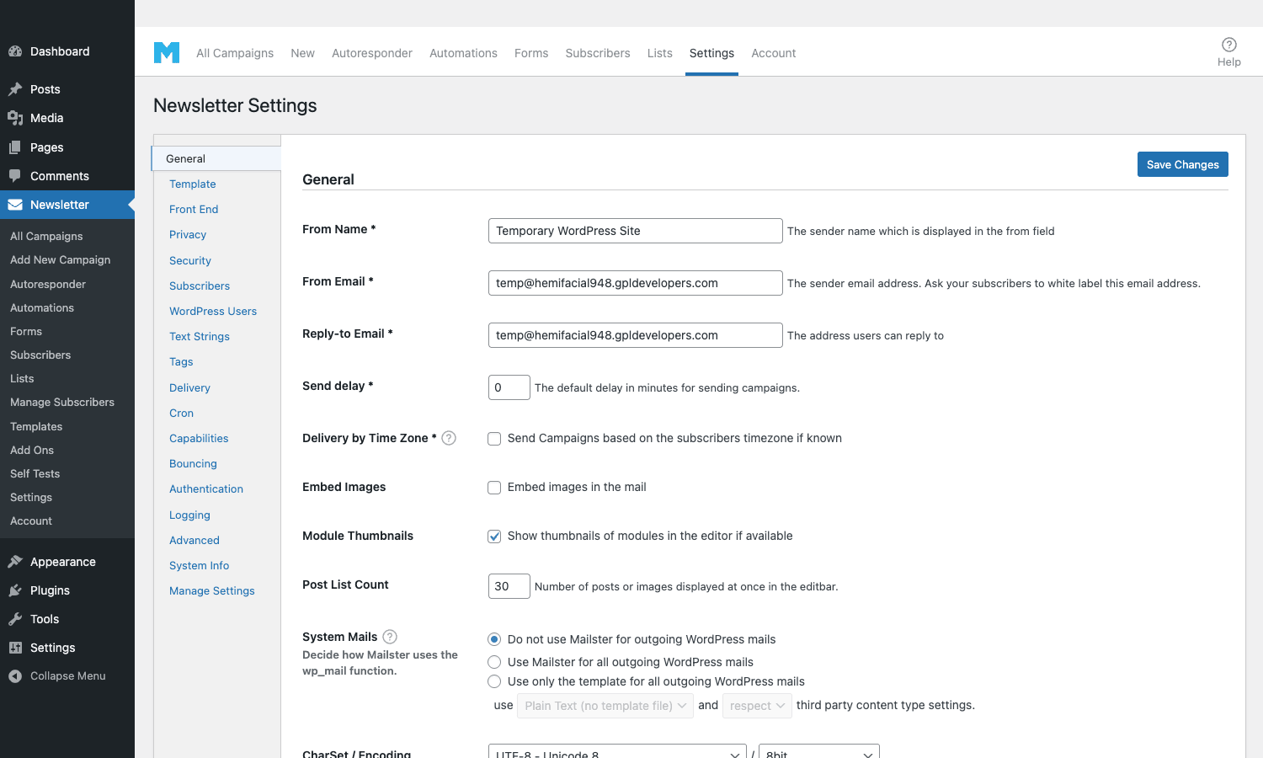Switch to the Autoresponder tab
1263x758 pixels.
point(372,53)
